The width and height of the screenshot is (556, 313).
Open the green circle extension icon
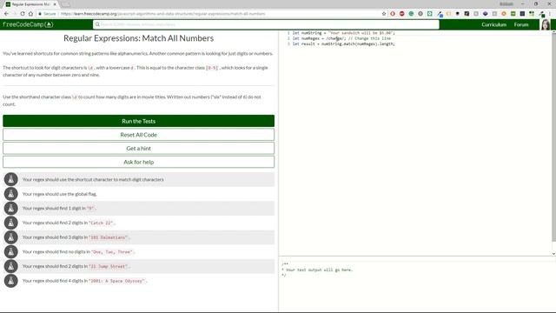coord(411,14)
